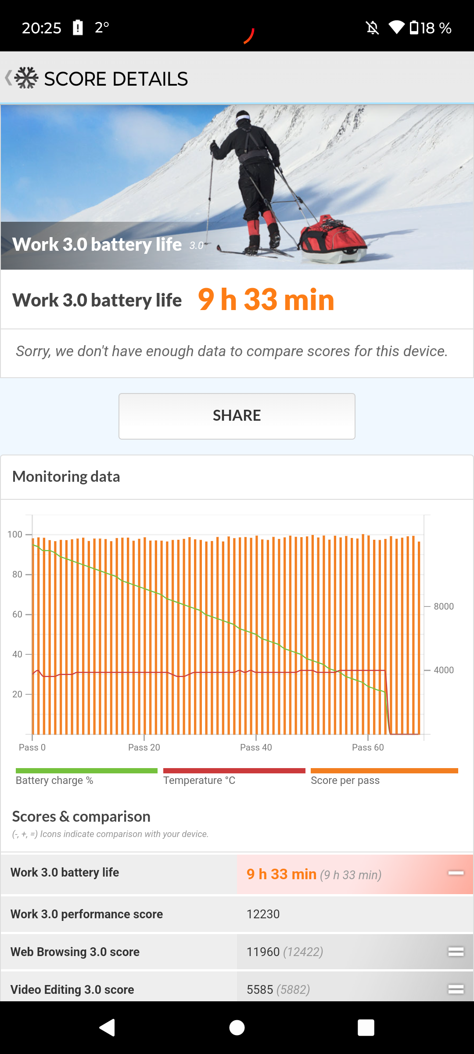Tap the Wi-Fi status icon
The image size is (474, 1054).
(396, 28)
